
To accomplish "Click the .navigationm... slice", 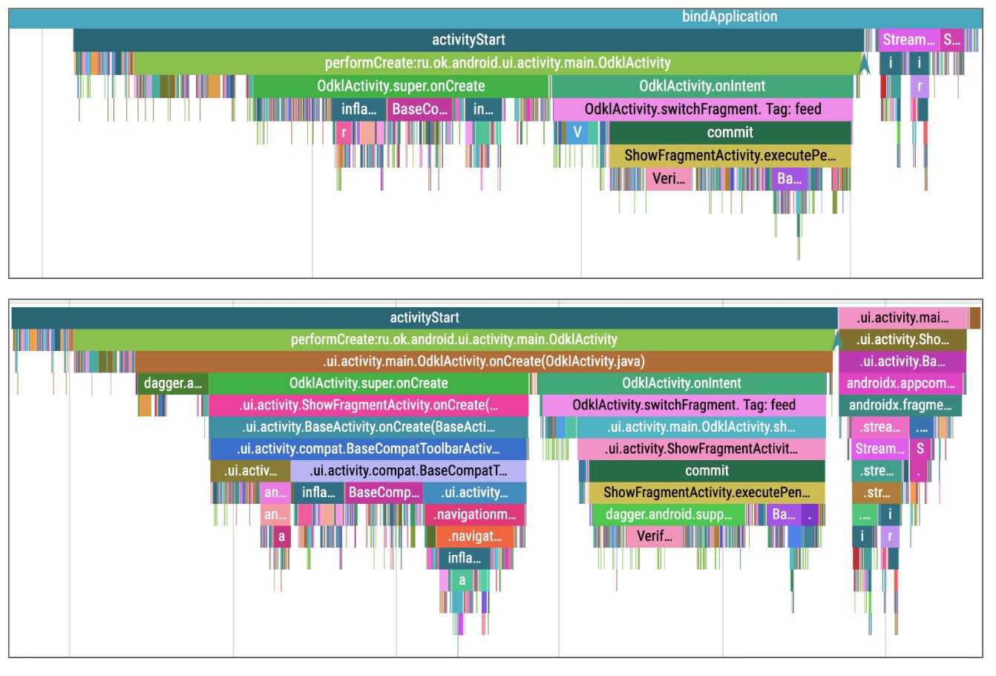I will tap(475, 515).
